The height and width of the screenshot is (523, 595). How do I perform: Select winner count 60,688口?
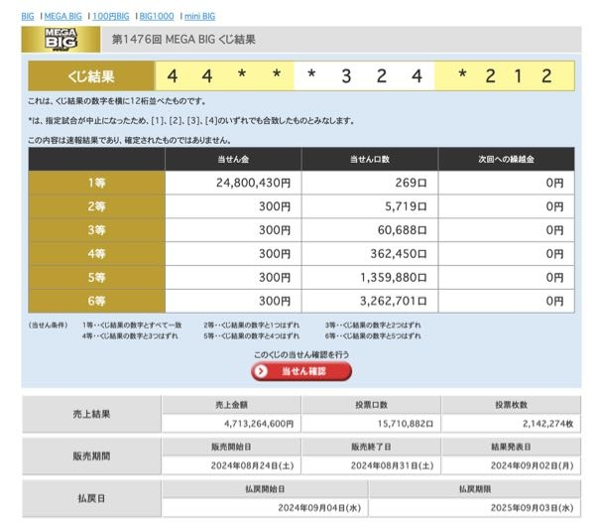click(403, 230)
